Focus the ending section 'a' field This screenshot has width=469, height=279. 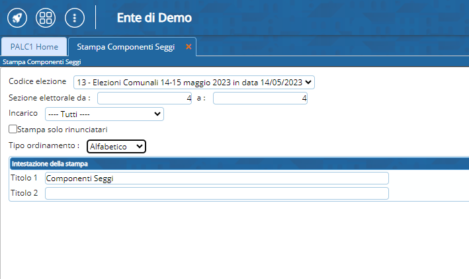pyautogui.click(x=260, y=98)
